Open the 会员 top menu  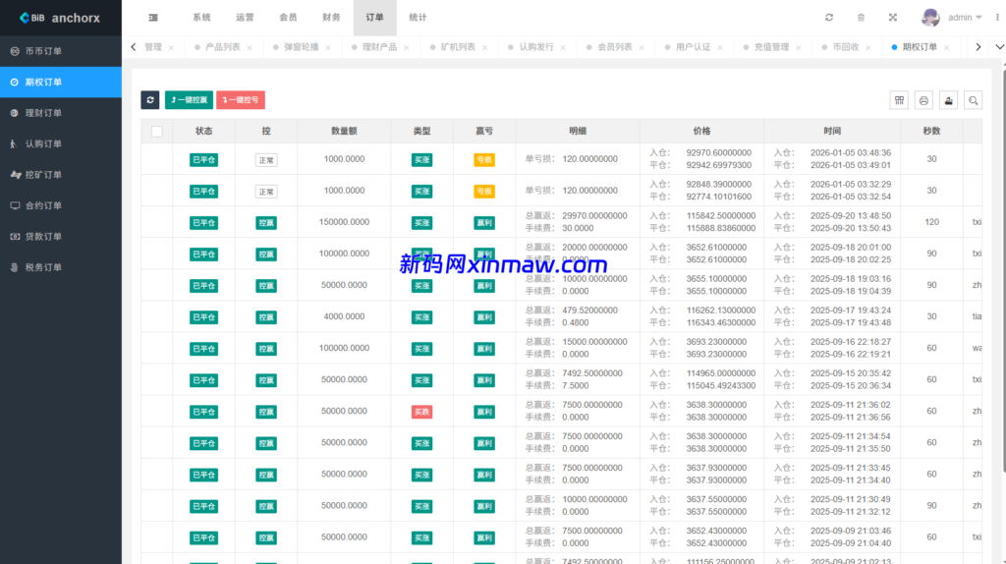[x=288, y=18]
